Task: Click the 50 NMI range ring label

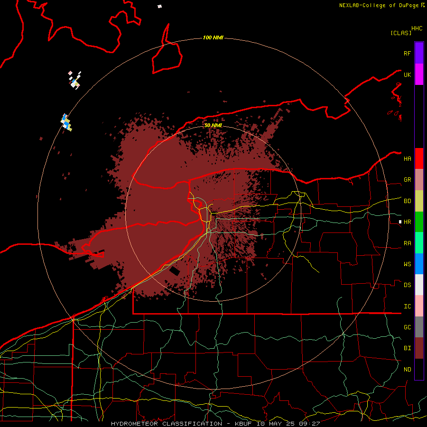Action: (x=213, y=125)
